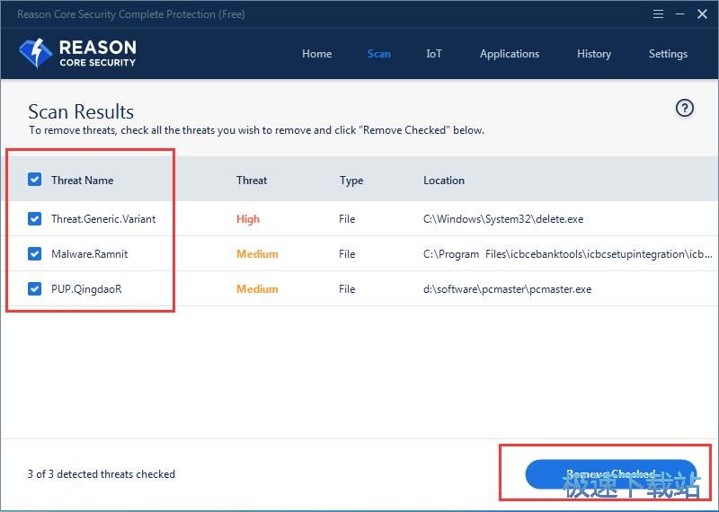Image resolution: width=719 pixels, height=512 pixels.
Task: Sort by the Type column header
Action: click(351, 181)
